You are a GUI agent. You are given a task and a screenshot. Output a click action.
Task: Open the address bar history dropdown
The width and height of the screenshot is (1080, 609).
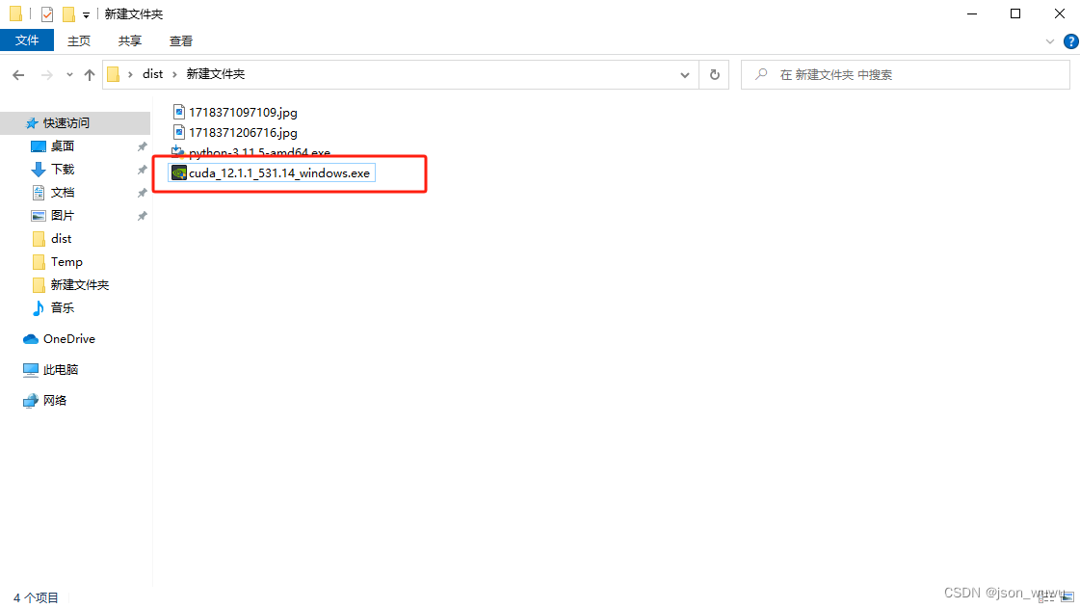(x=685, y=74)
